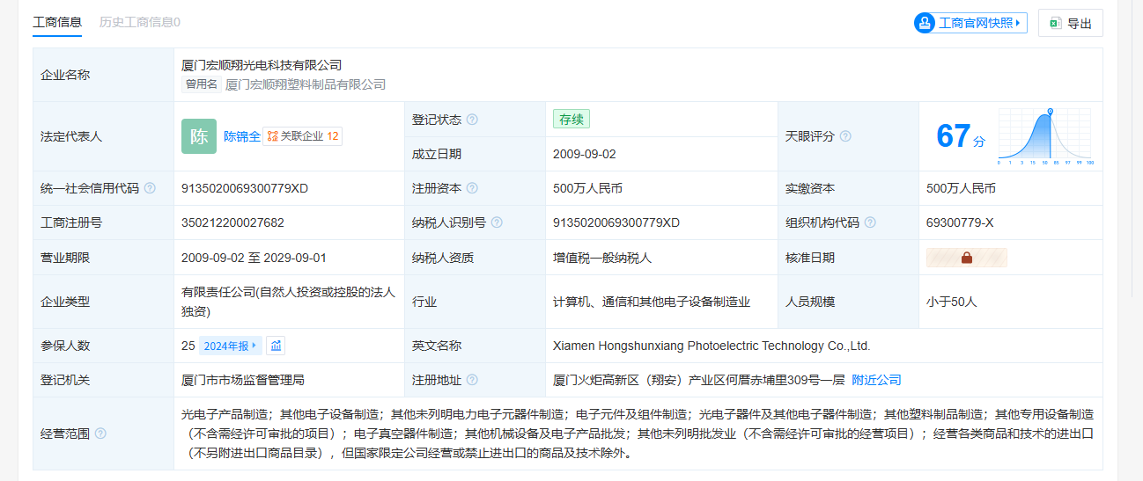Viewport: 1143px width, 481px height.
Task: Select establishment date 2009-09-02
Action: 585,154
